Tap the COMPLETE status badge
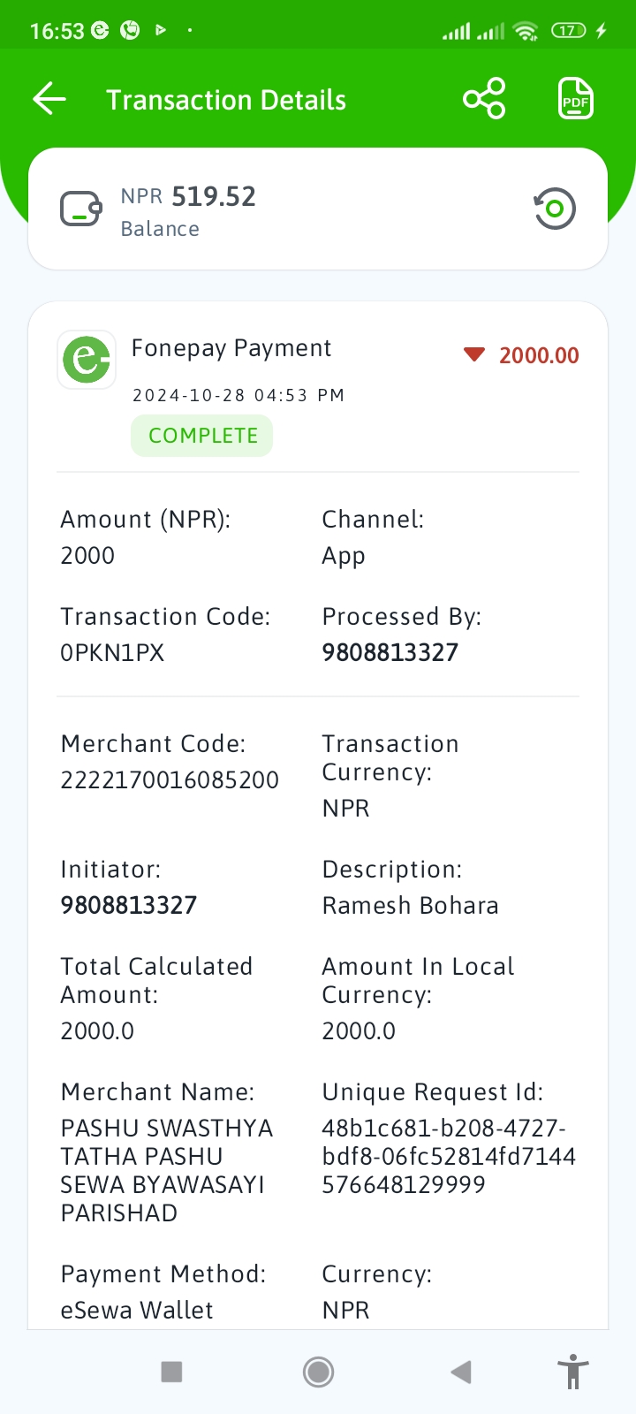The image size is (636, 1414). (x=202, y=436)
